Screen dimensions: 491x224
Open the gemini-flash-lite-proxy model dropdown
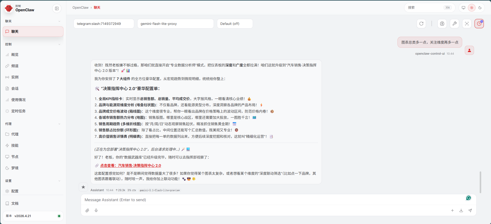(x=176, y=24)
